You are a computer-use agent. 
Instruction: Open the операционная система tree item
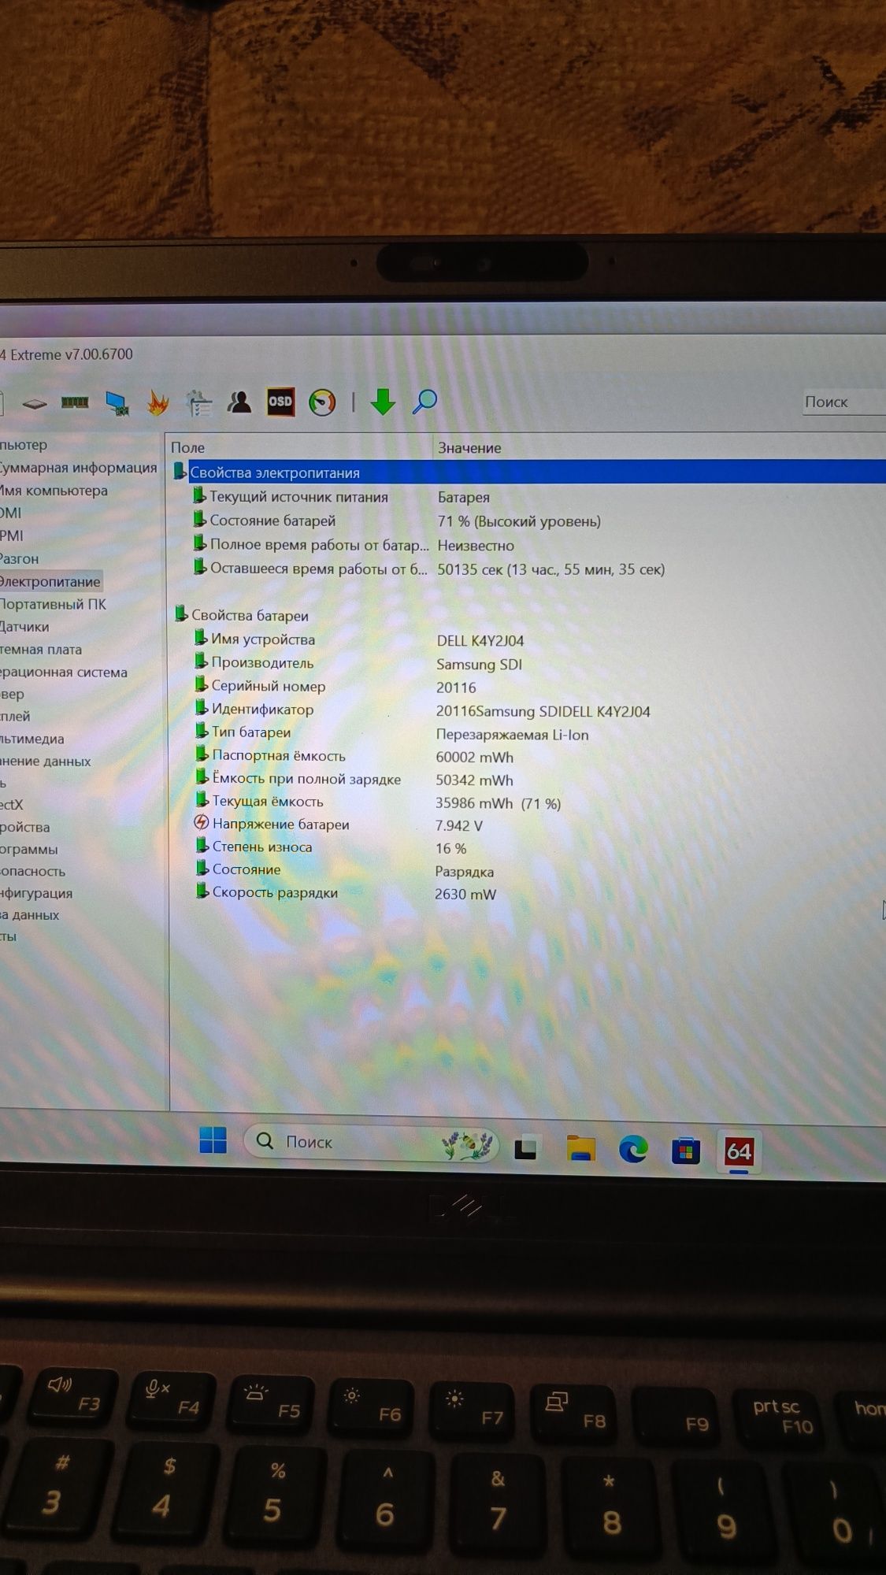[64, 672]
